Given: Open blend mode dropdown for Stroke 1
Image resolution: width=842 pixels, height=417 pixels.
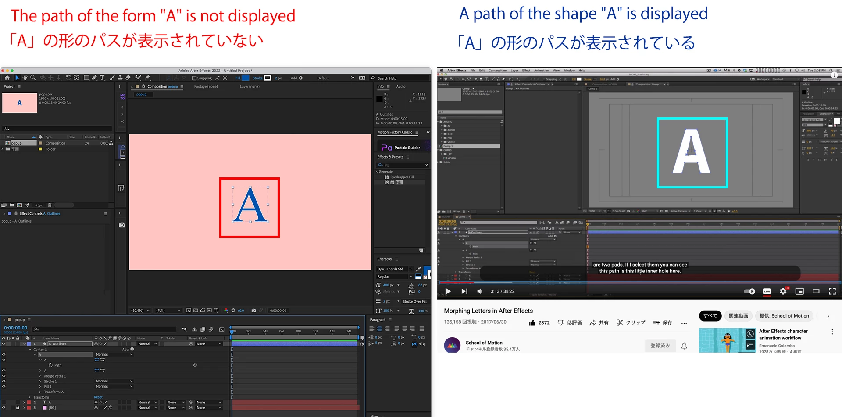Looking at the screenshot, I should pyautogui.click(x=114, y=381).
